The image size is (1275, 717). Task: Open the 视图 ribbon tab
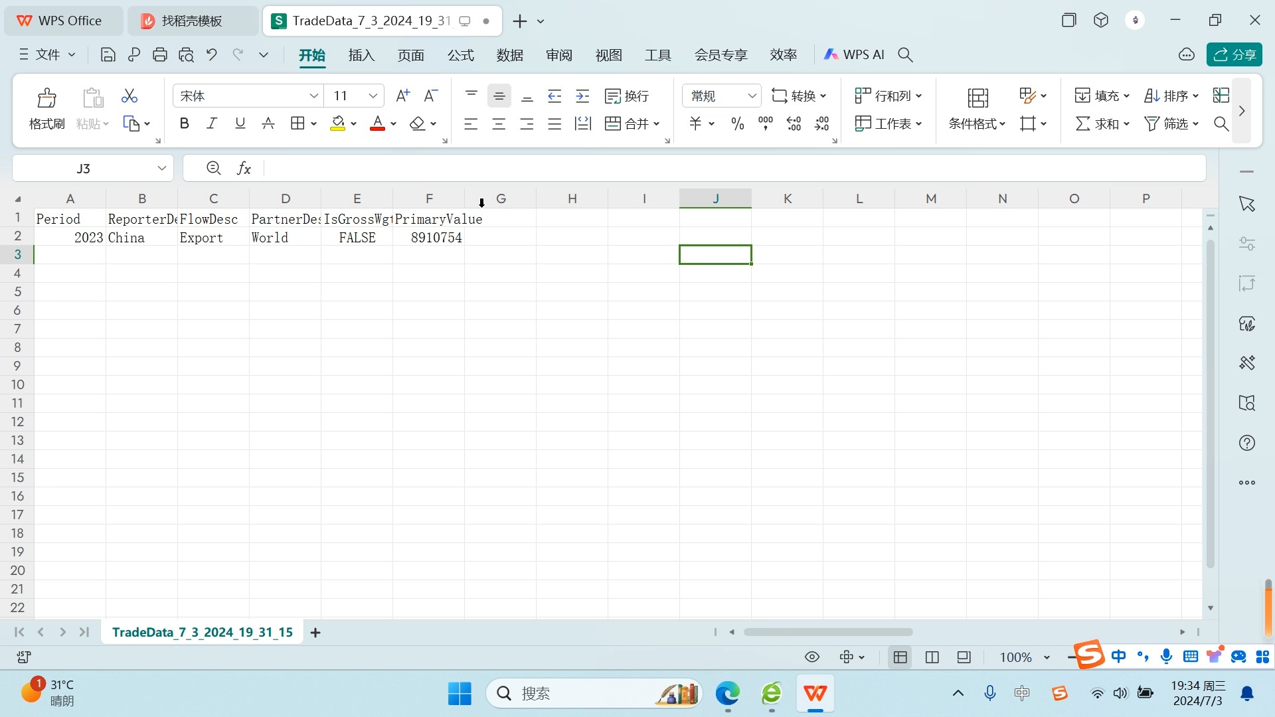(x=608, y=55)
